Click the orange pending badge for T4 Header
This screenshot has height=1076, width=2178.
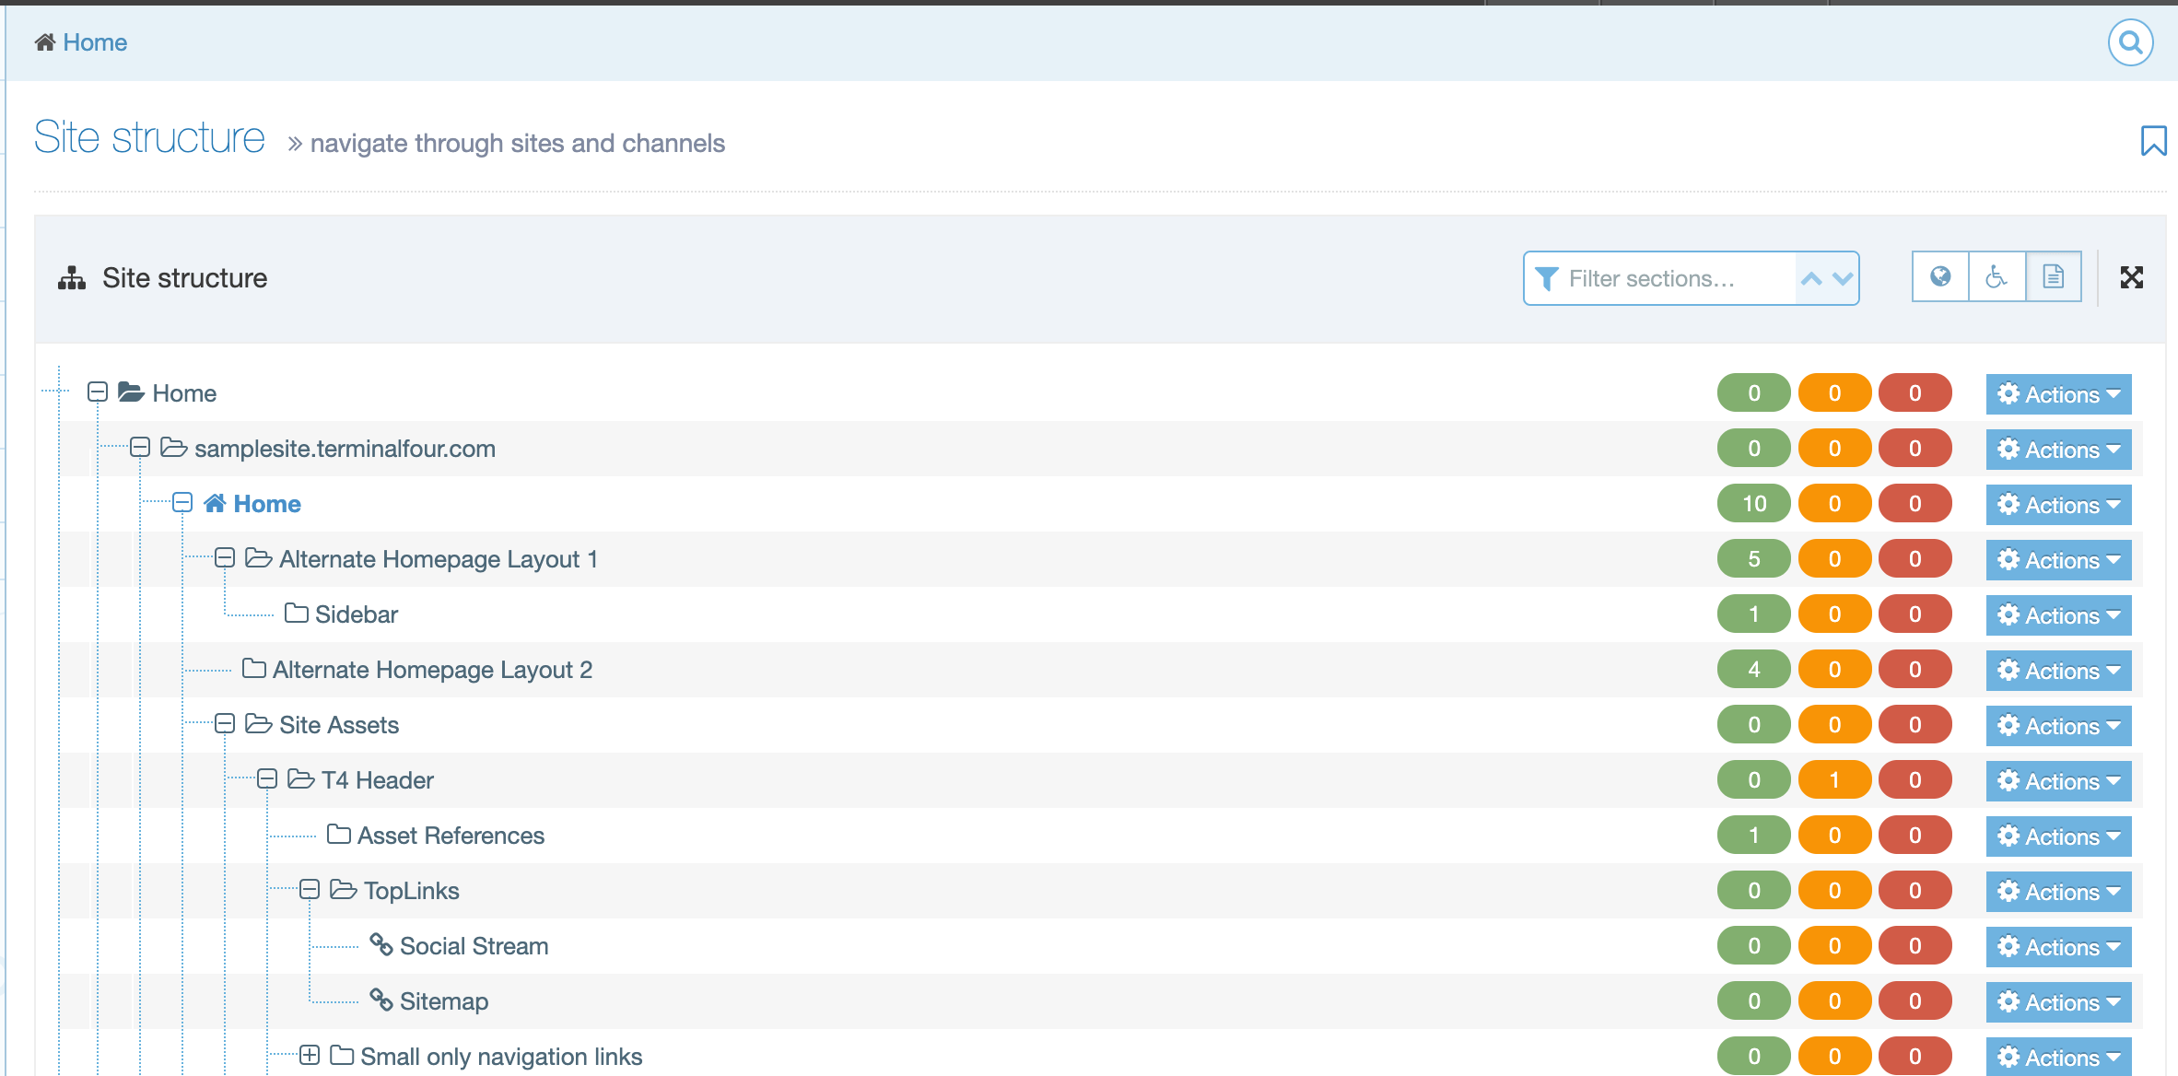pos(1833,780)
